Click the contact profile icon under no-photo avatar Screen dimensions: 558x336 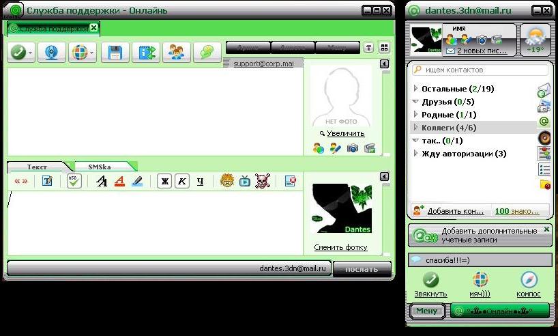click(x=319, y=148)
